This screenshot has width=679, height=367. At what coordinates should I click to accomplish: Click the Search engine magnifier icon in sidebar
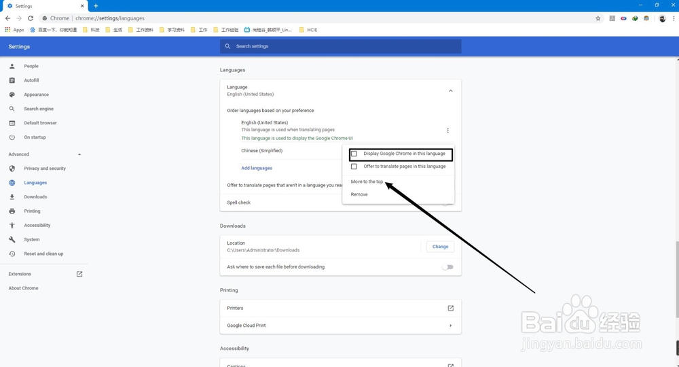pyautogui.click(x=12, y=109)
